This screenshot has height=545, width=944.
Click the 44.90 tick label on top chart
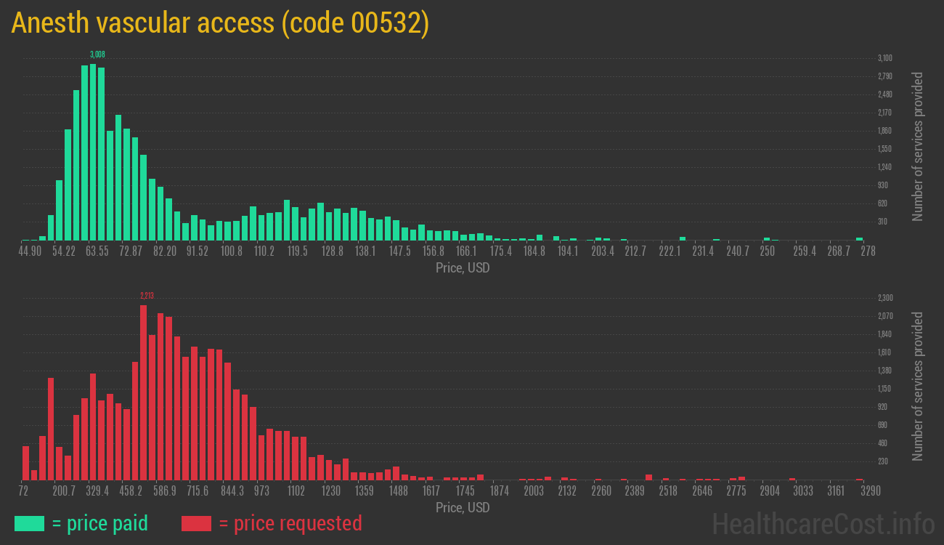[30, 251]
